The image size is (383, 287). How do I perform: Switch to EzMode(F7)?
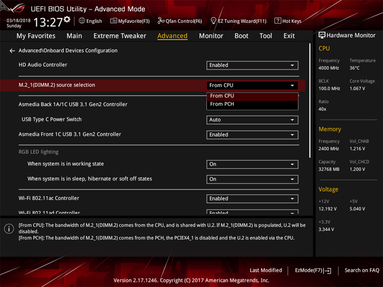click(313, 271)
